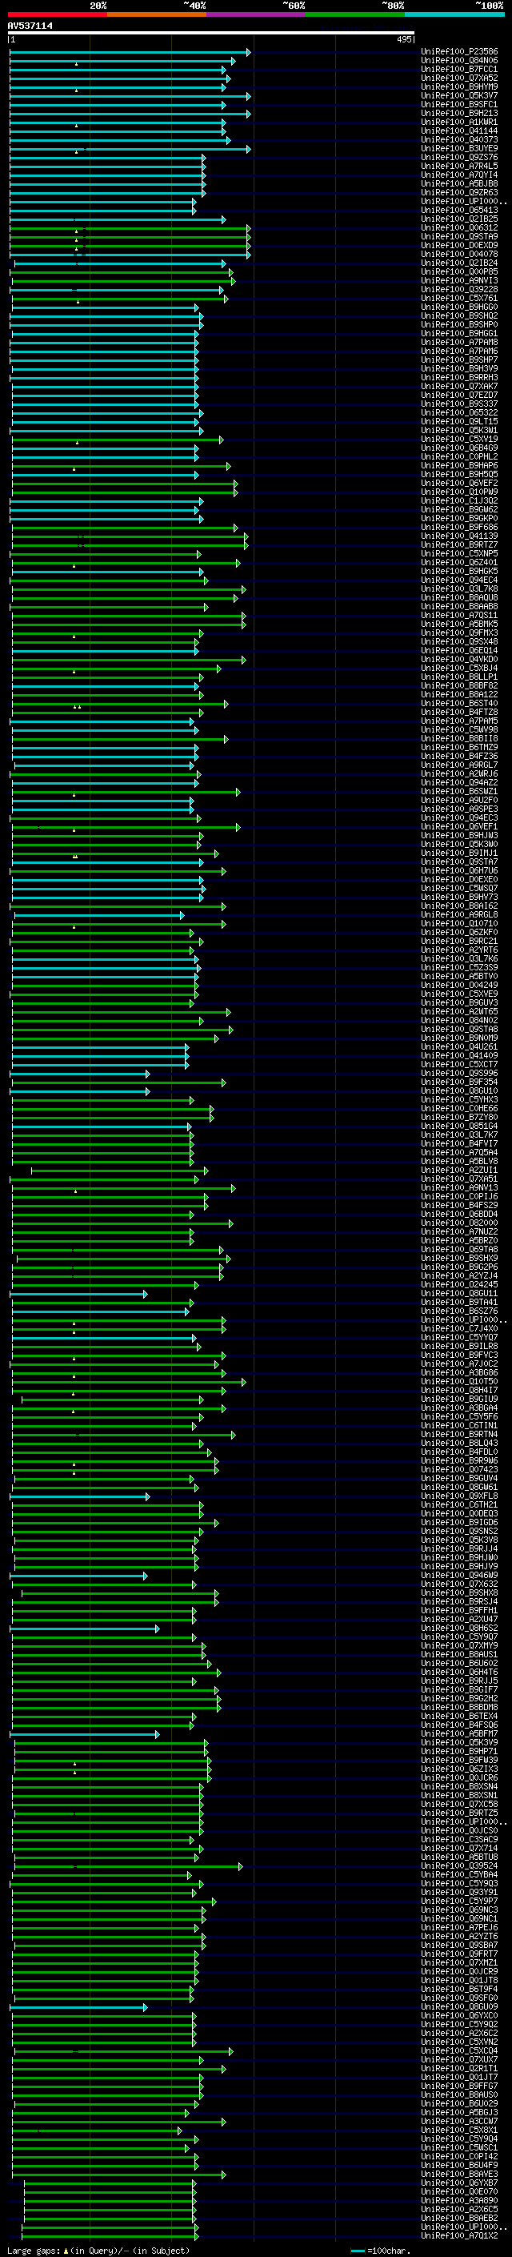Select the UniRef100_Q9LT15 label
The height and width of the screenshot is (2257, 512).
459,421
